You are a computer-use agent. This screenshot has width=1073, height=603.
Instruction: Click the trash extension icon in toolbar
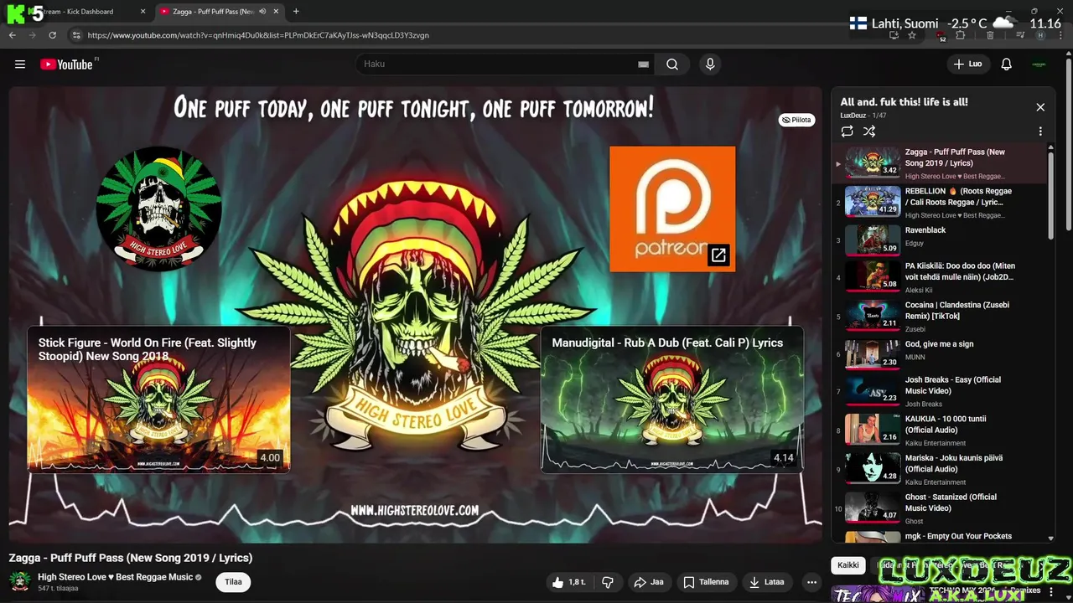click(990, 35)
